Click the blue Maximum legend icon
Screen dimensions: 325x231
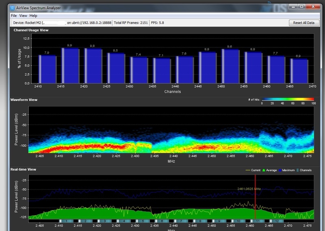[280, 170]
